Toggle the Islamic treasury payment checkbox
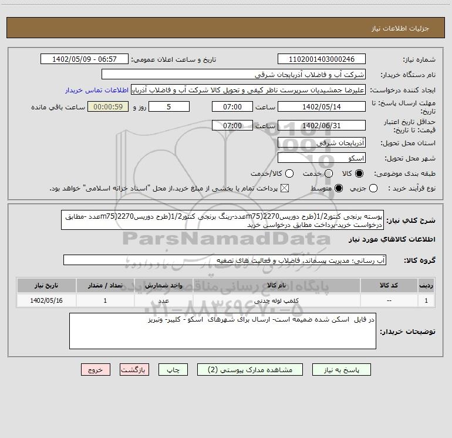 (285, 188)
